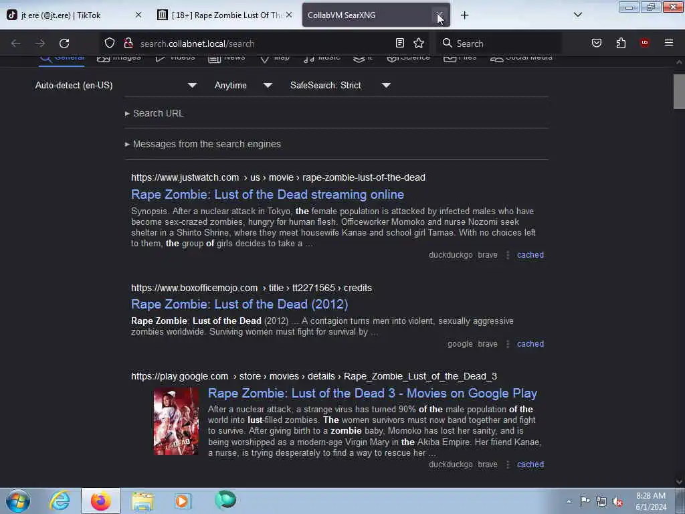Viewport: 685px width, 514px height.
Task: Open the Movies on Google Play result
Action: tap(372, 394)
